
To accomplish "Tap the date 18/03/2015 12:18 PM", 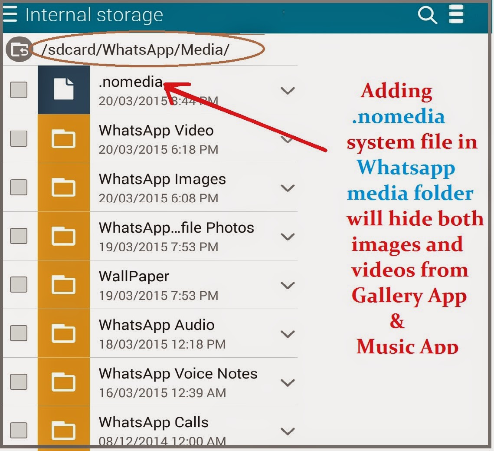I will 162,344.
